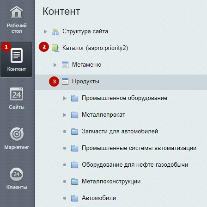Expand the Мегаменю tree node arrow
The height and width of the screenshot is (207, 207).
pos(55,65)
